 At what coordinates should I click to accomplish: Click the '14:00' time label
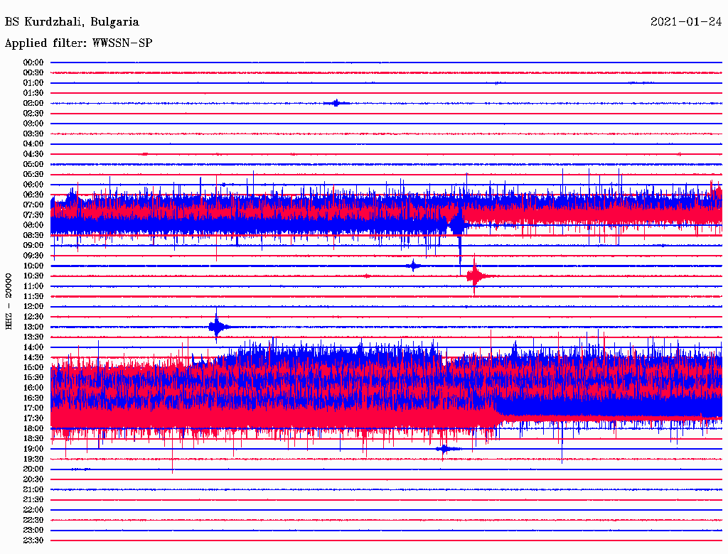pyautogui.click(x=33, y=347)
